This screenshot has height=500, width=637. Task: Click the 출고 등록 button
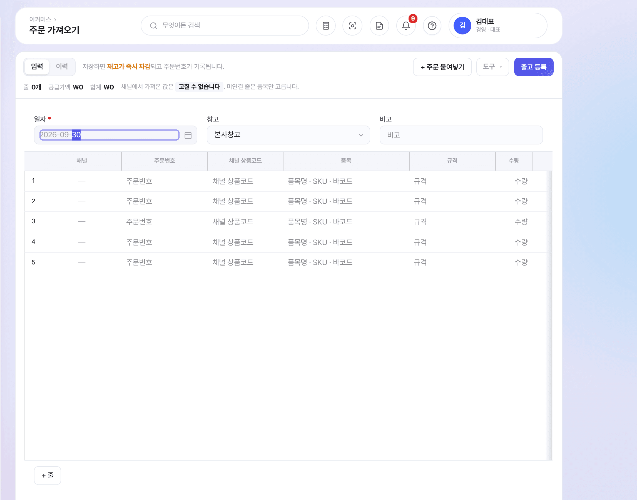point(534,67)
